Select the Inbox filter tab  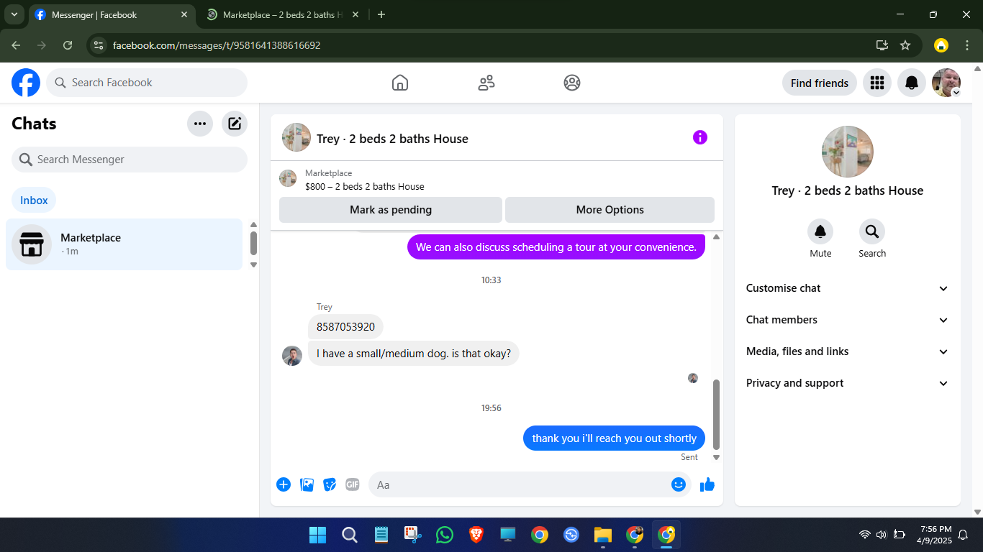(34, 201)
